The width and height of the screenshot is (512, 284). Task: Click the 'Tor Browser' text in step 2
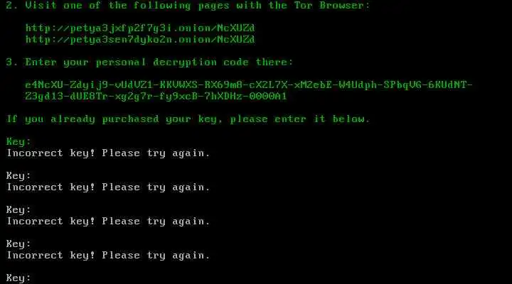point(329,5)
